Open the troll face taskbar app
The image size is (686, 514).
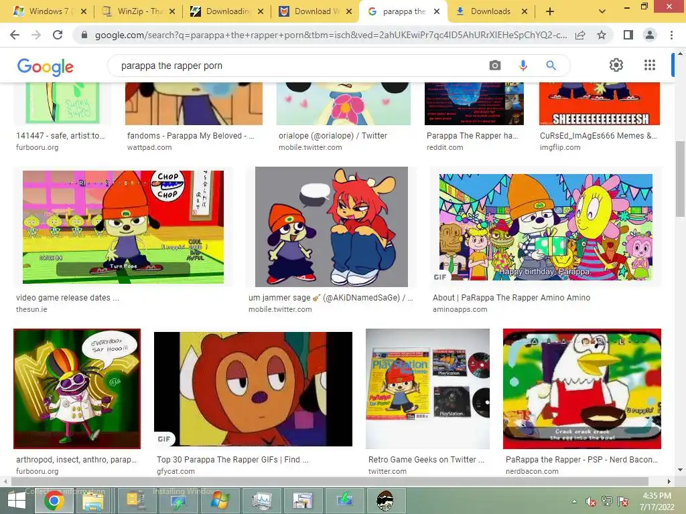[385, 501]
